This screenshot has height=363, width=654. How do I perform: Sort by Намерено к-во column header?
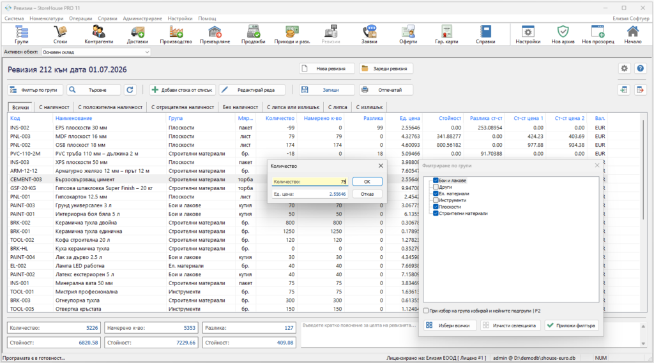coord(323,119)
